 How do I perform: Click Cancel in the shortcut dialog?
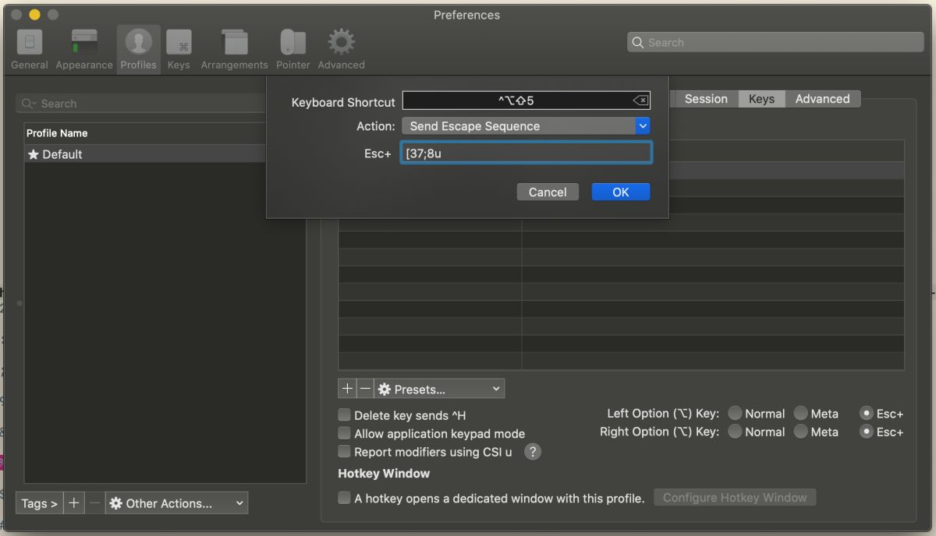coord(548,192)
